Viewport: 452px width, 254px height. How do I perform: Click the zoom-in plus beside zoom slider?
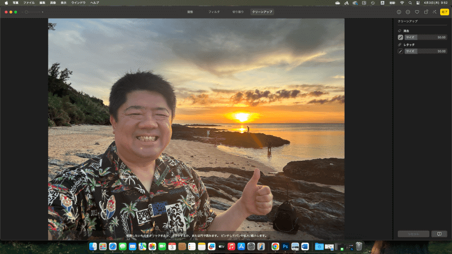[x=43, y=12]
